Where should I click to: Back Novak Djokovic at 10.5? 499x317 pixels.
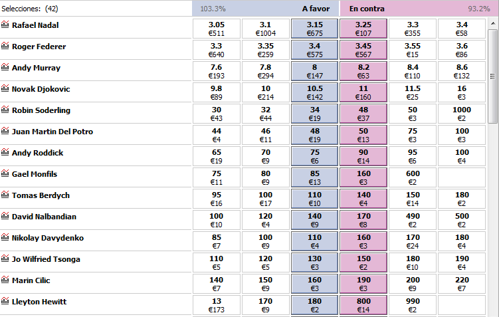pyautogui.click(x=314, y=92)
